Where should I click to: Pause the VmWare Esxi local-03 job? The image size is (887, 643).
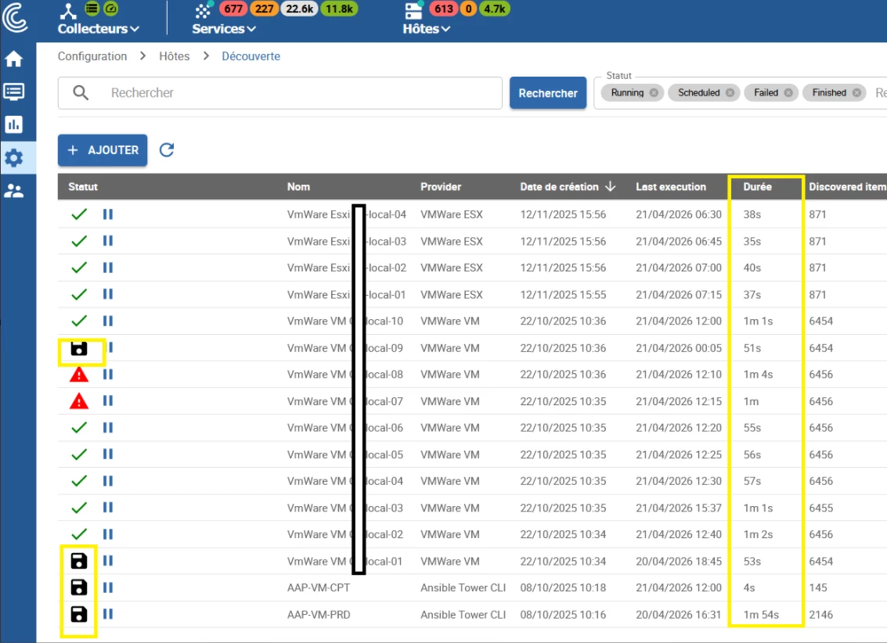[x=108, y=241]
